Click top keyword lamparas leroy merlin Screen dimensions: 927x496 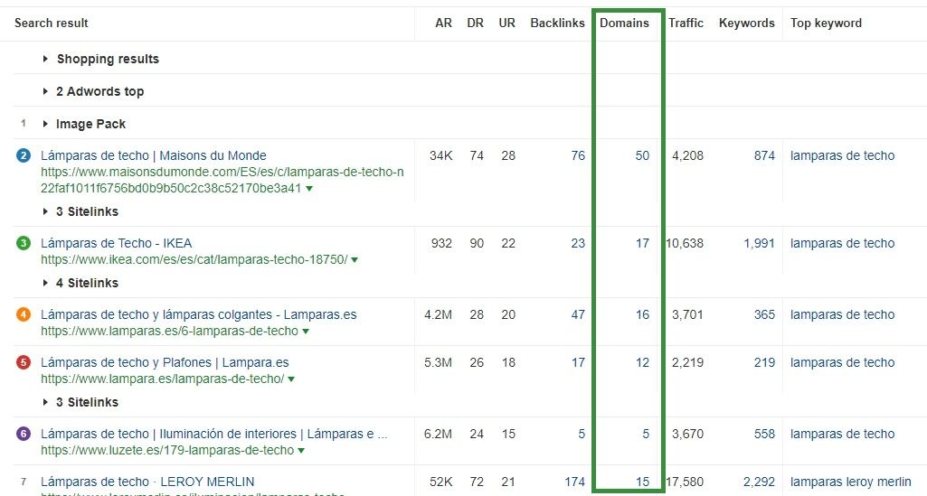click(851, 482)
